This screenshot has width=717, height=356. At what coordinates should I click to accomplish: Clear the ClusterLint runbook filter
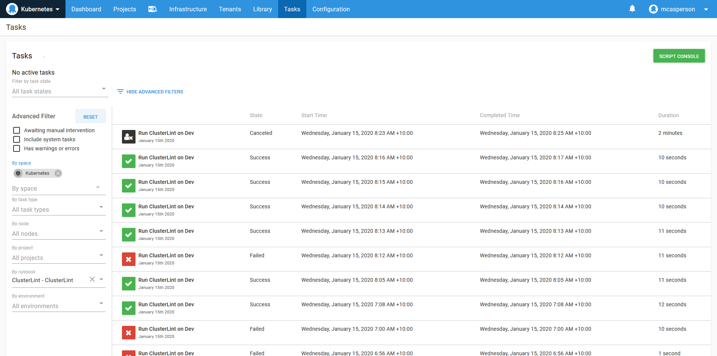coord(92,279)
